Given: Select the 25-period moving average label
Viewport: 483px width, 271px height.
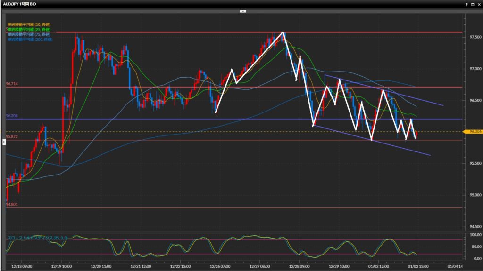Looking at the screenshot, I should point(29,29).
